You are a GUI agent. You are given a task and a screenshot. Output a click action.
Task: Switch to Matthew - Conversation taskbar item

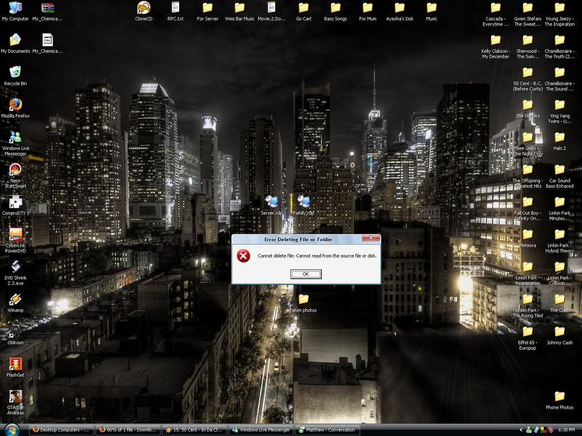[327, 430]
